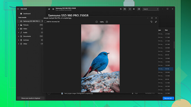Check the Add to recovery list box
The height and width of the screenshot is (107, 191).
tap(45, 22)
